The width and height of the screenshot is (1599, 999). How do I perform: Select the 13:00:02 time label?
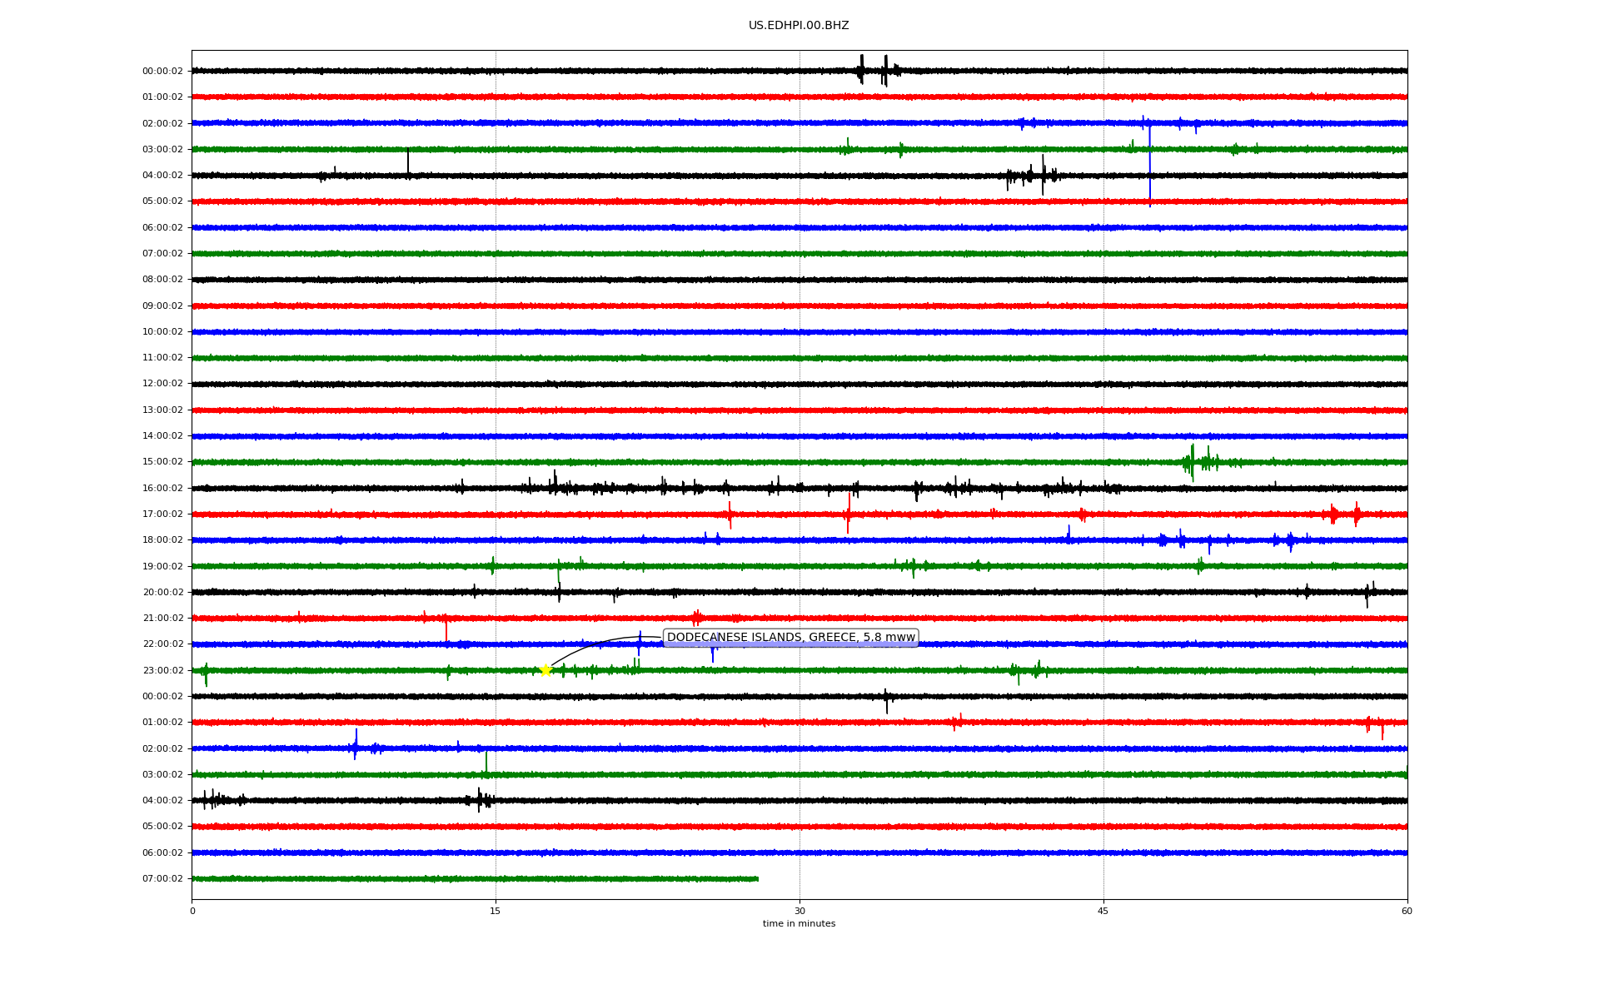162,410
